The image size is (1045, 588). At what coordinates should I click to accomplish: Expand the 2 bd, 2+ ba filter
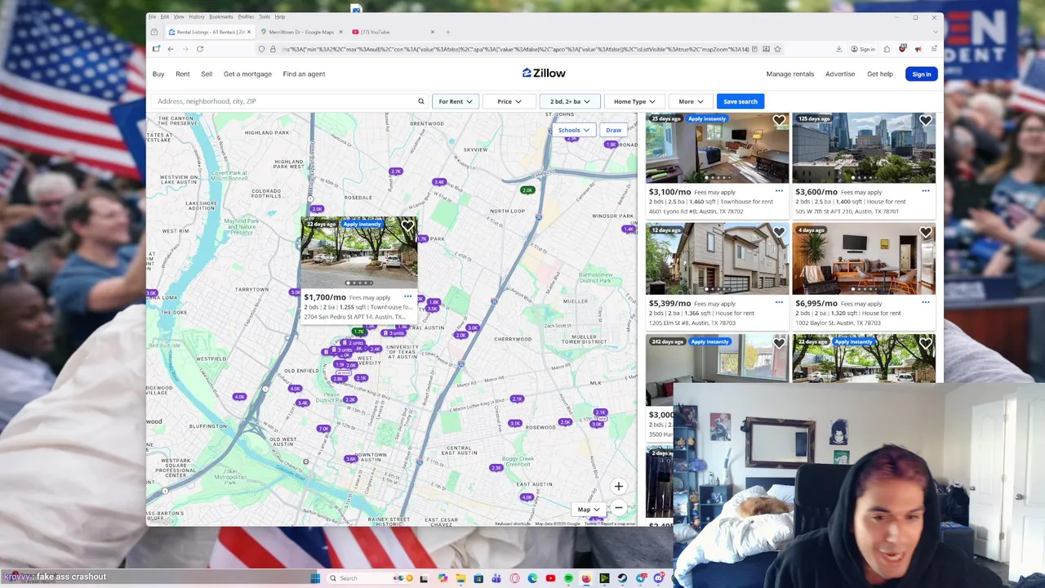569,101
